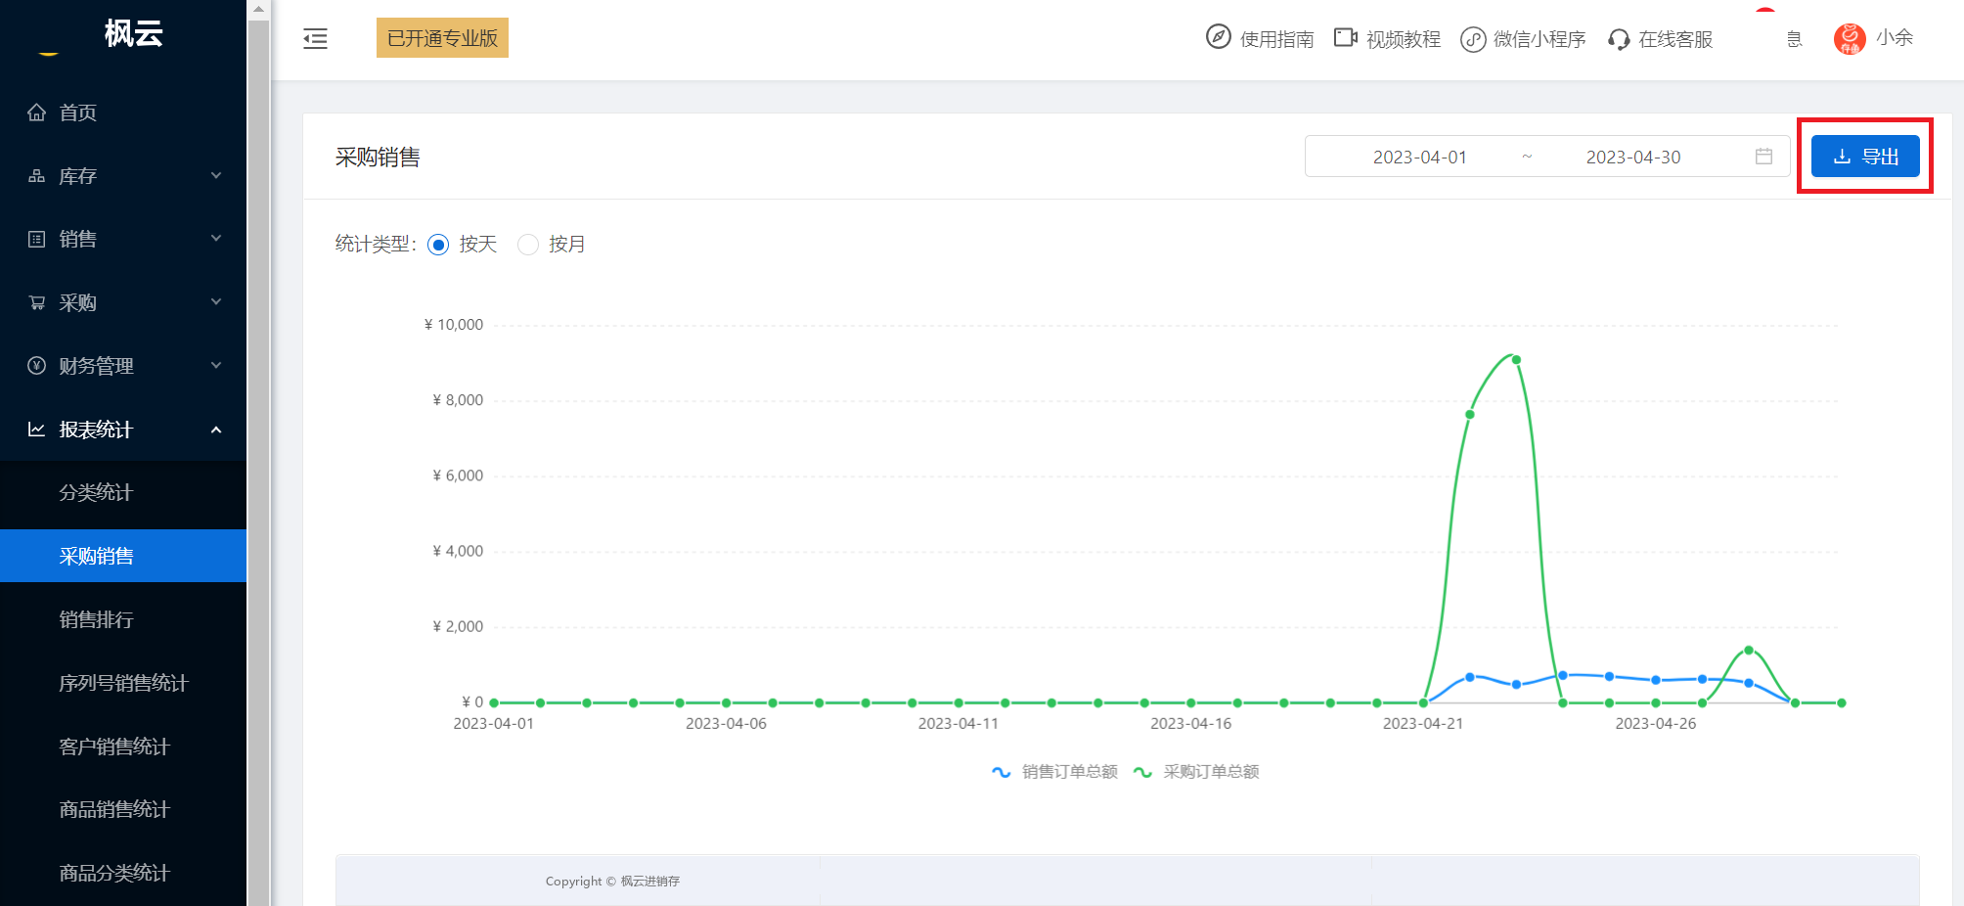
Task: Open the 使用指南 compass icon
Action: (x=1218, y=37)
